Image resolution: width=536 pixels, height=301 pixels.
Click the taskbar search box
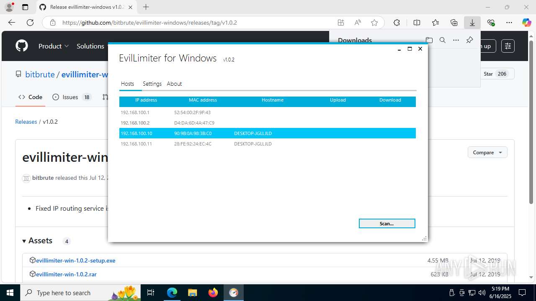click(80, 293)
